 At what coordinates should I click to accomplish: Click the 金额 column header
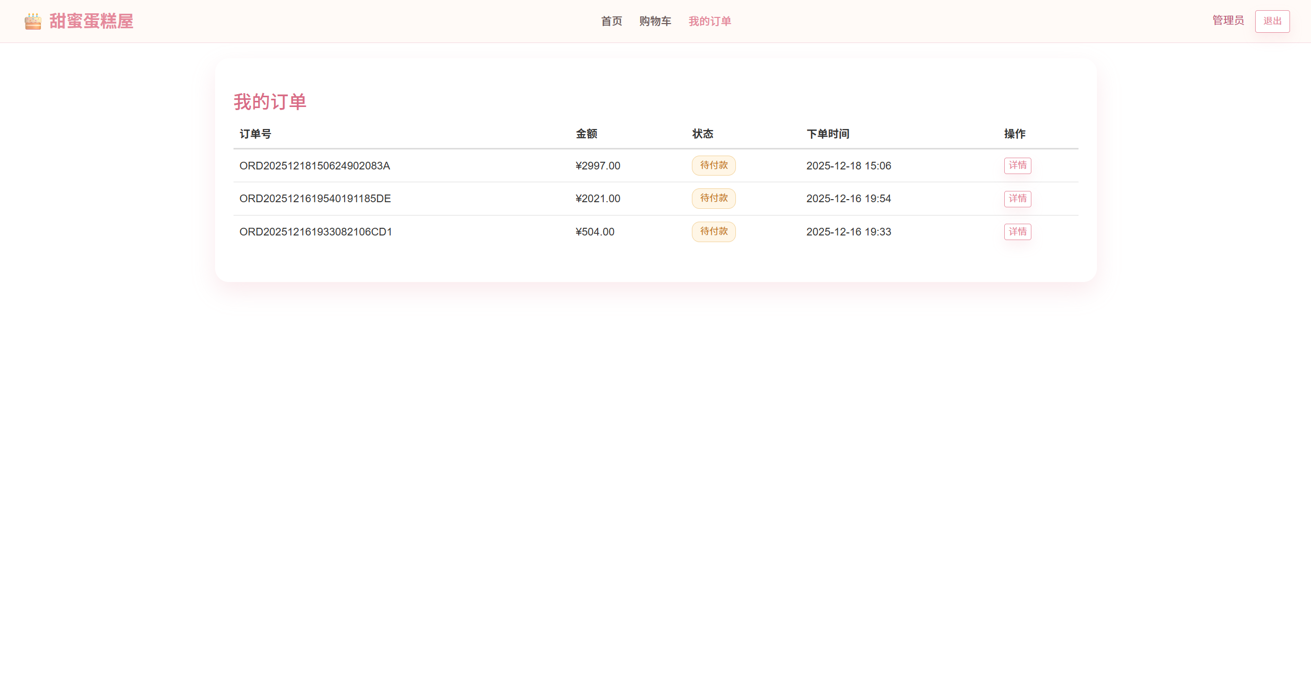[586, 134]
